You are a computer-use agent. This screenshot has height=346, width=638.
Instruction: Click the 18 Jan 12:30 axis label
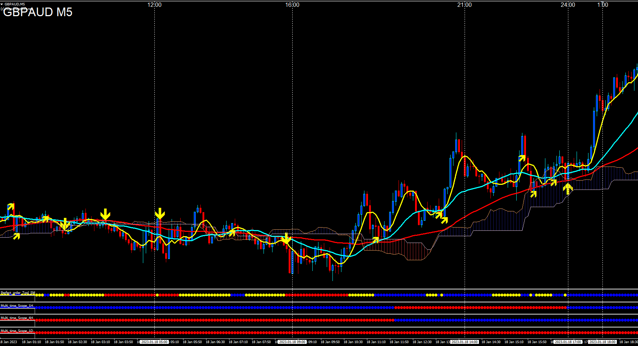click(422, 342)
